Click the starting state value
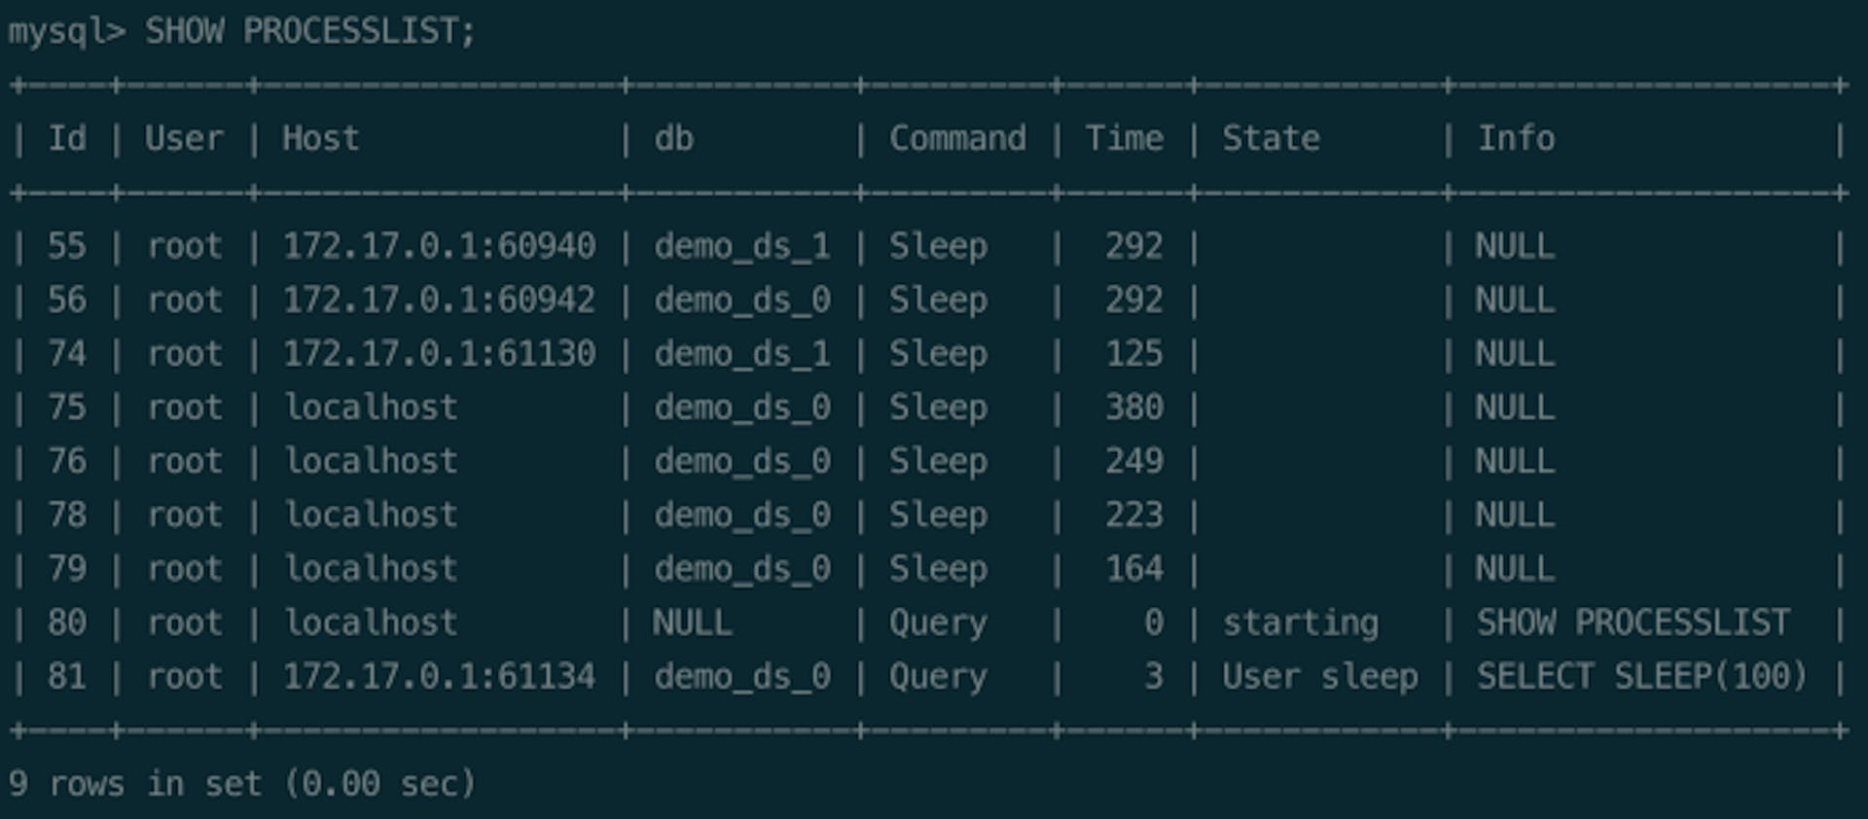This screenshot has height=819, width=1868. pos(1300,623)
